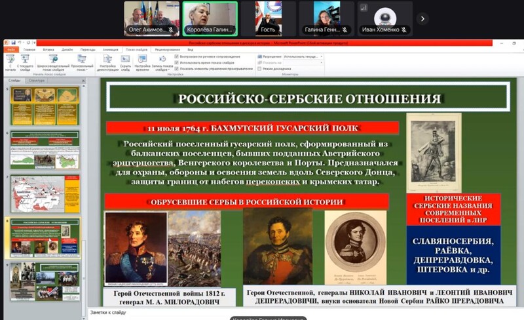Viewport: 524px width, 320px height.
Task: Select slide 7 map thumbnail
Action: tap(45, 194)
